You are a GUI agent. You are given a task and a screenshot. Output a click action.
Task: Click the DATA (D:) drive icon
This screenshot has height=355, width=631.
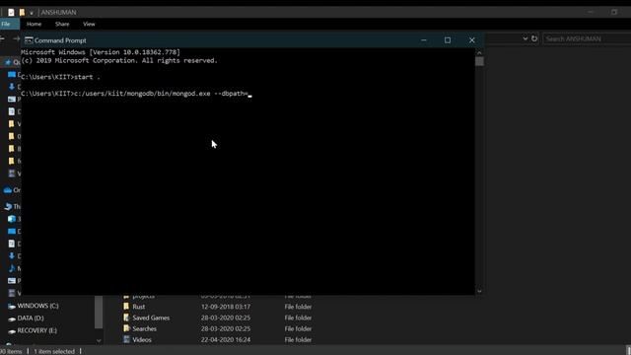(x=12, y=319)
